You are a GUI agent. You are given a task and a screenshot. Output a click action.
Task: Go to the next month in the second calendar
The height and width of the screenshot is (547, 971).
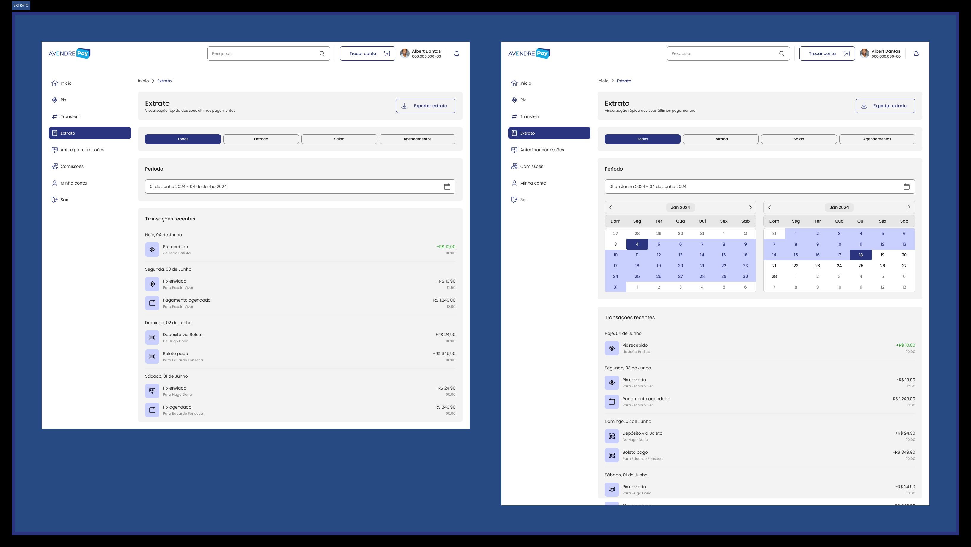click(x=909, y=208)
